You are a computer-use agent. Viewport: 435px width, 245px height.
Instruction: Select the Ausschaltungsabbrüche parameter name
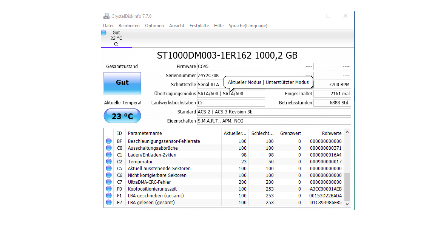click(153, 148)
